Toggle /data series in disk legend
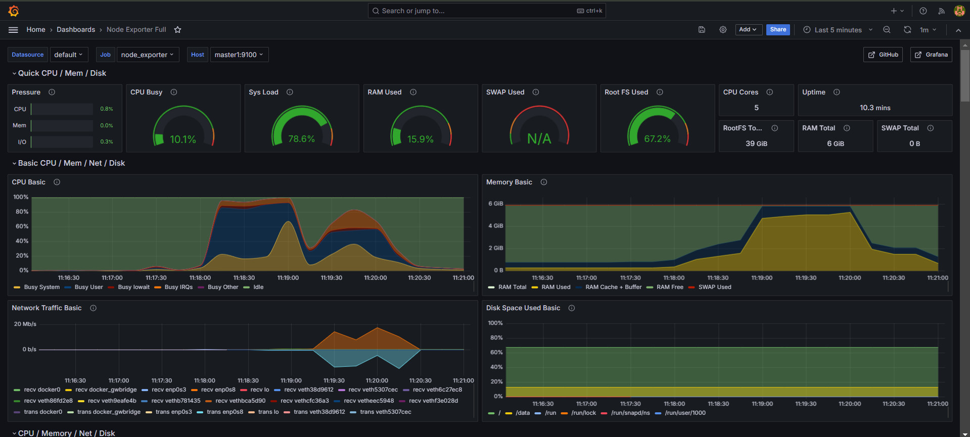Image resolution: width=970 pixels, height=437 pixels. click(x=523, y=413)
